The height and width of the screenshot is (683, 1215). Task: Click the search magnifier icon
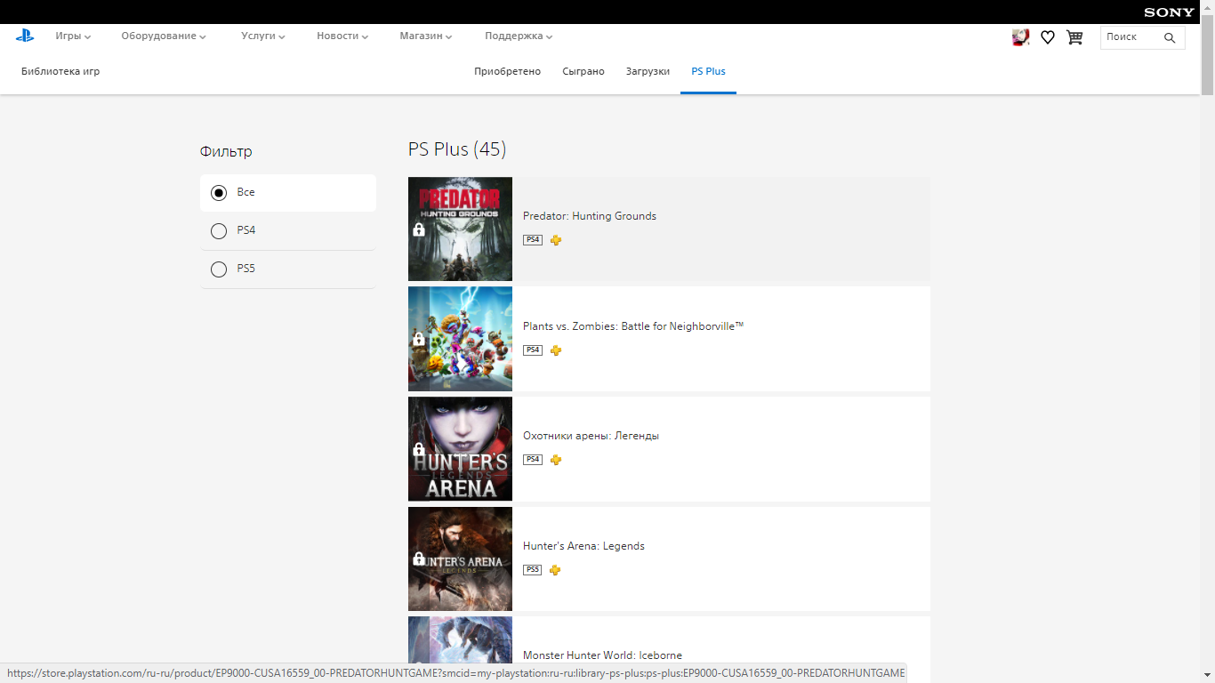coord(1170,37)
